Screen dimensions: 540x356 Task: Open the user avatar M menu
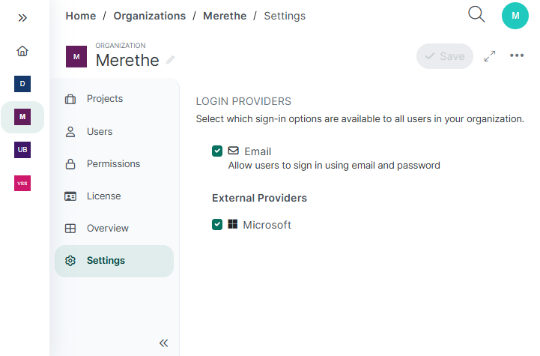tap(515, 16)
